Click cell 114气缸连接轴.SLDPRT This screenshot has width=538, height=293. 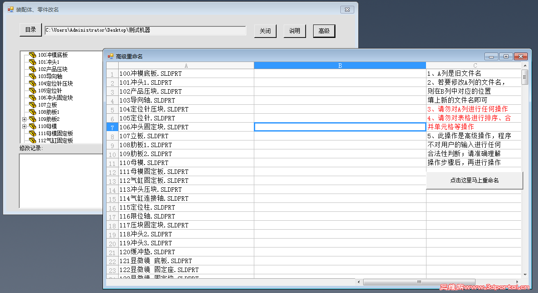(x=186, y=198)
